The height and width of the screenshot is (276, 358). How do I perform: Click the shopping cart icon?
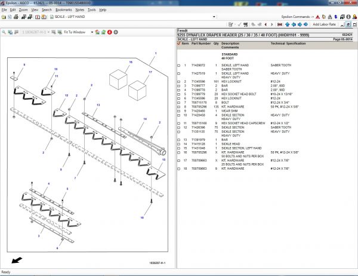[246, 24]
